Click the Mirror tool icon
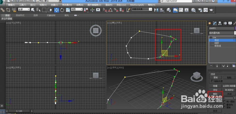236x114 pixels. click(156, 10)
